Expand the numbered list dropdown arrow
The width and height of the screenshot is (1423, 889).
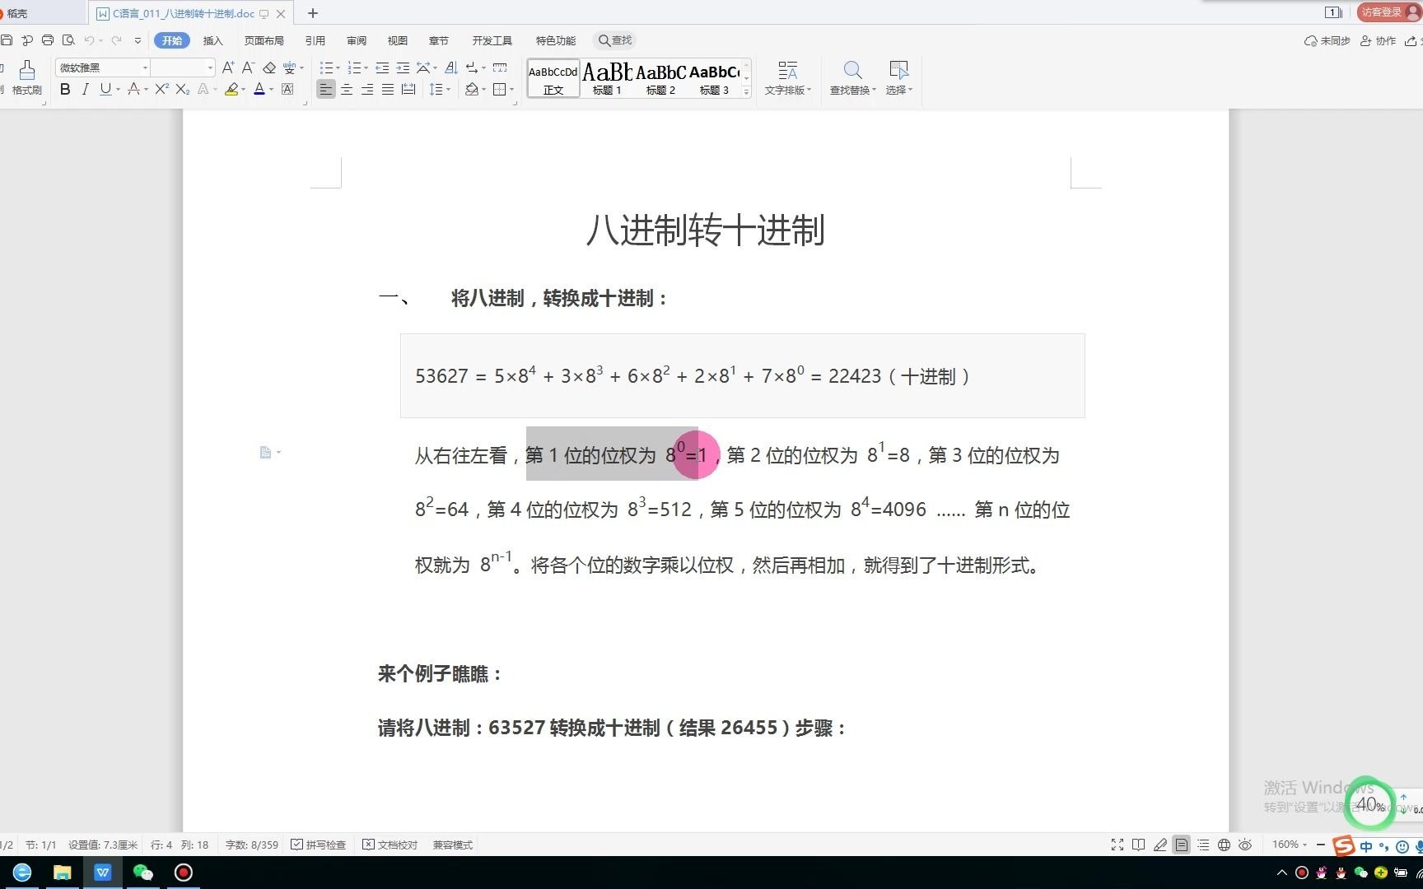click(366, 68)
